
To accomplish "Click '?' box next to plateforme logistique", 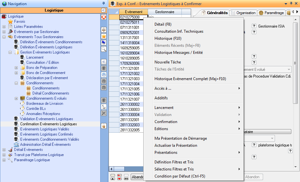I will pyautogui.click(x=254, y=145).
